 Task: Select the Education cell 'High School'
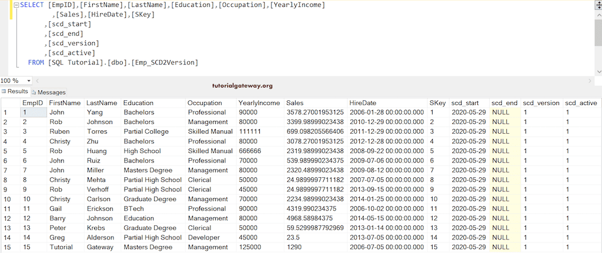pos(153,151)
